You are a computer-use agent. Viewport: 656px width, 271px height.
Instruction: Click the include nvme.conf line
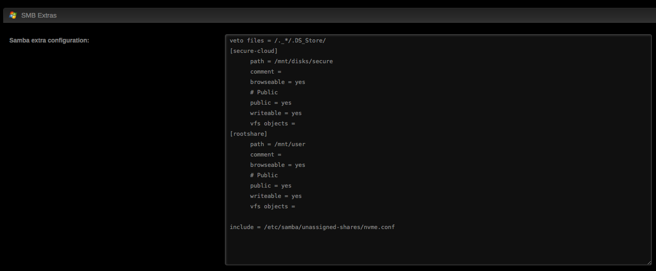pyautogui.click(x=312, y=227)
